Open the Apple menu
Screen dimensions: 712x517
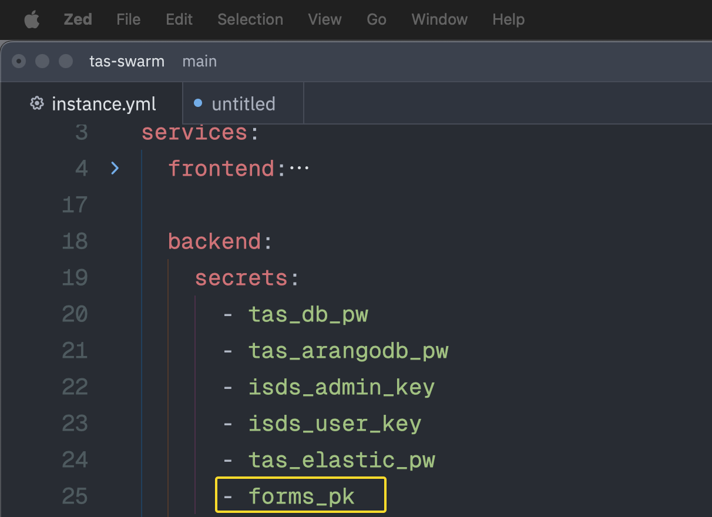click(31, 20)
